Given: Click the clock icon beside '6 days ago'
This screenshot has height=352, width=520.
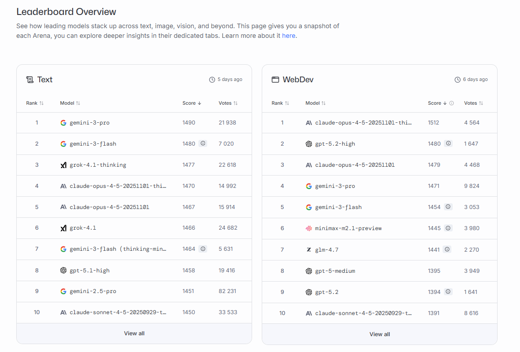Looking at the screenshot, I should (x=458, y=80).
